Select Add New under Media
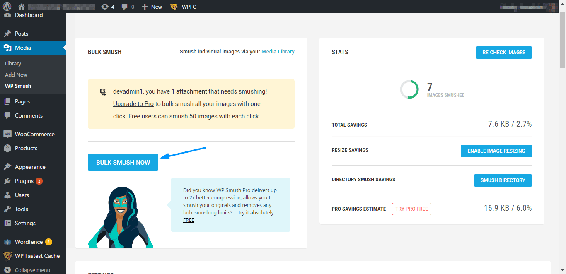Screen dimensions: 566x274 coord(16,75)
